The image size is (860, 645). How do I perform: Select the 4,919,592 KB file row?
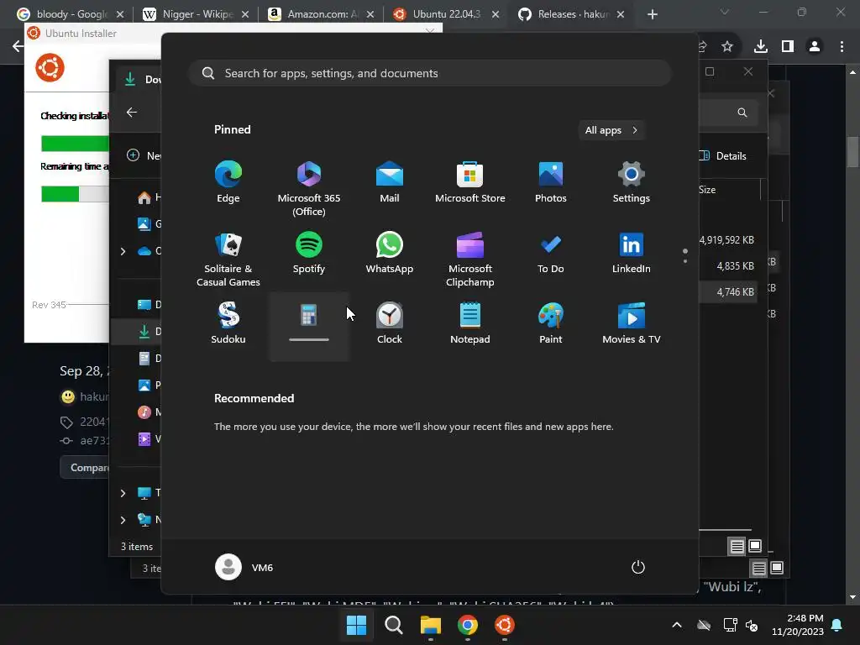[727, 240]
